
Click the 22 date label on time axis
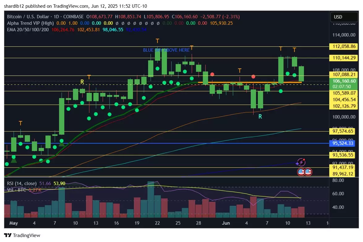(157, 223)
